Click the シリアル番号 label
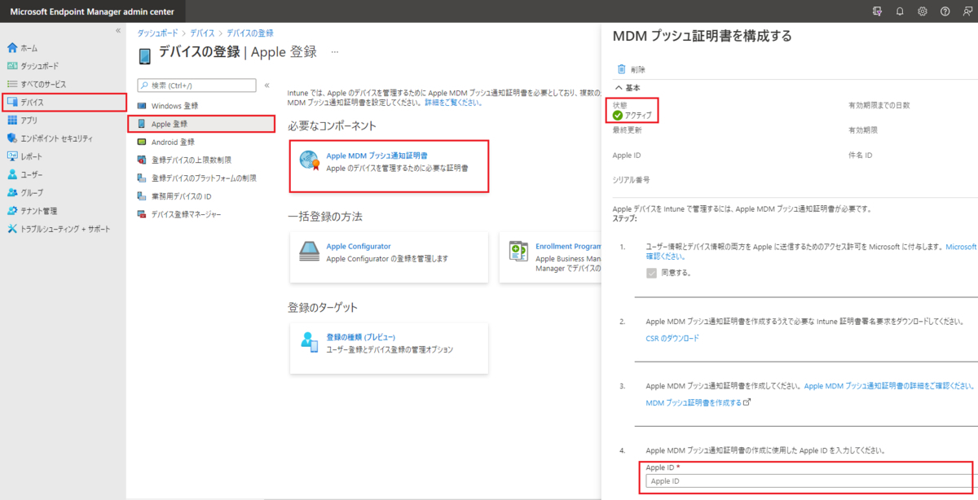Image resolution: width=978 pixels, height=500 pixels. click(631, 179)
